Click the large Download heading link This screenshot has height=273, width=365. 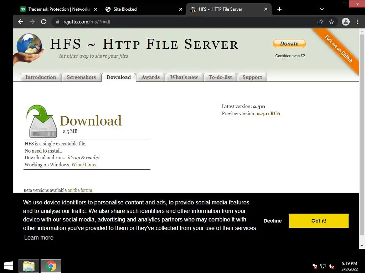[91, 121]
